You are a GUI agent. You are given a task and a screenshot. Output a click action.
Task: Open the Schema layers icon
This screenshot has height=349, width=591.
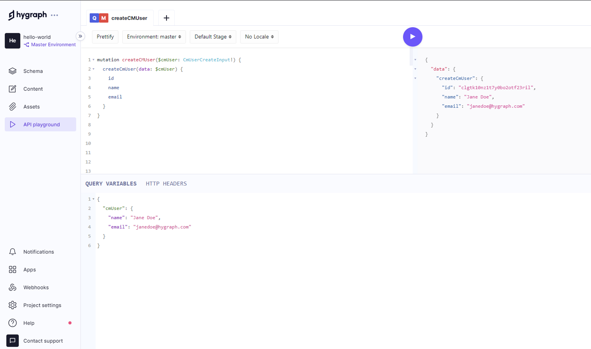[12, 71]
